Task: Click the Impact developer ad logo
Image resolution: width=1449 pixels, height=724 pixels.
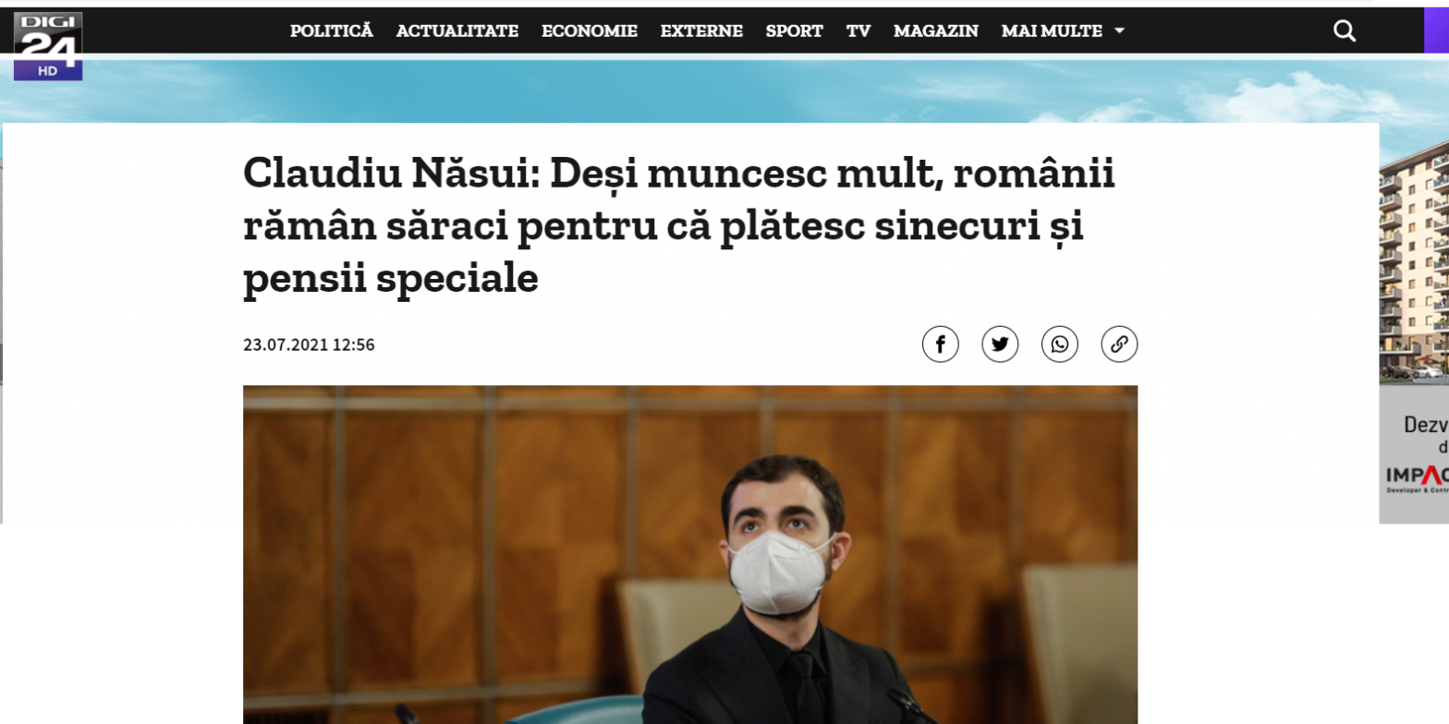Action: click(x=1417, y=477)
